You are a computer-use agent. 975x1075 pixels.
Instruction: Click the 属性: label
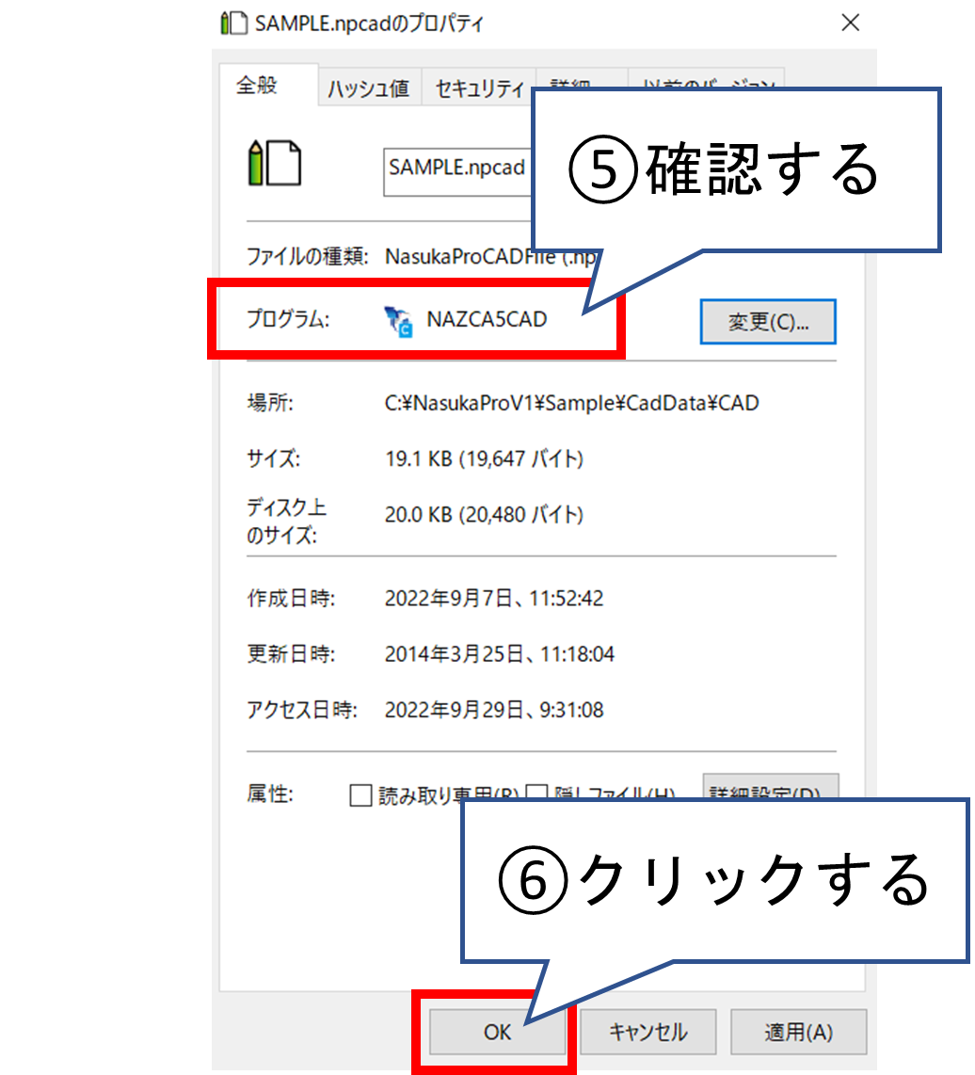pyautogui.click(x=270, y=794)
